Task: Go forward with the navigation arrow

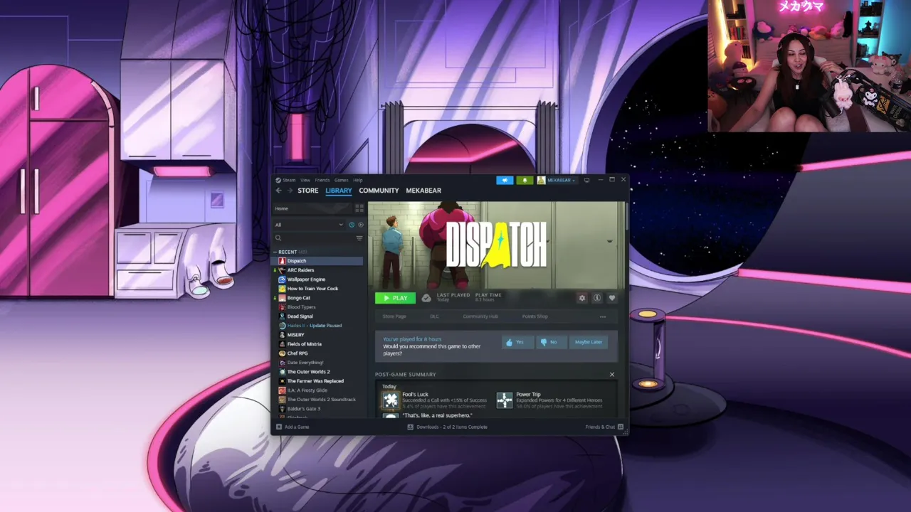Action: tap(290, 191)
